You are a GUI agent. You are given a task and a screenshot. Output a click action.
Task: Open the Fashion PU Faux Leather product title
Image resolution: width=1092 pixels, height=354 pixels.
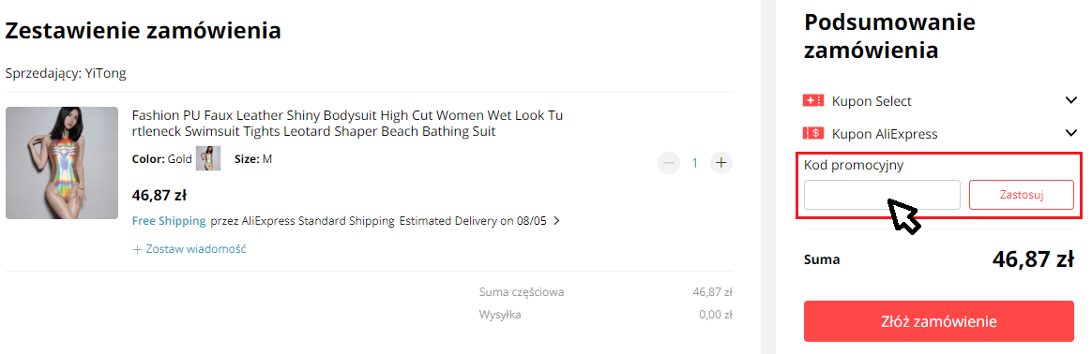347,123
